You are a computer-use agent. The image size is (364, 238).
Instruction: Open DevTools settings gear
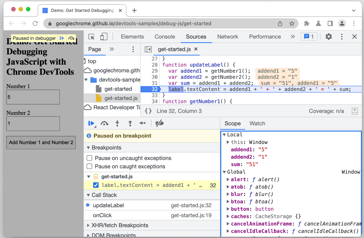[329, 37]
